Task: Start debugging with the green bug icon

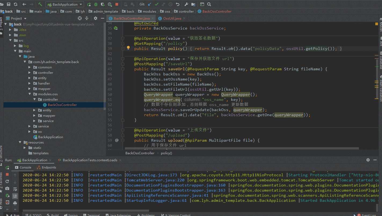Action: pyautogui.click(x=96, y=4)
